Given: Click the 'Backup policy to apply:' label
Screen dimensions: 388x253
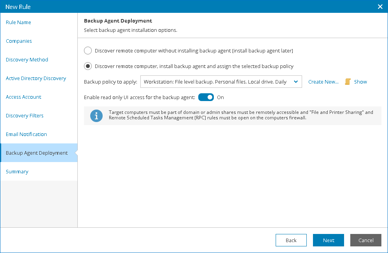Looking at the screenshot, I should pos(111,82).
